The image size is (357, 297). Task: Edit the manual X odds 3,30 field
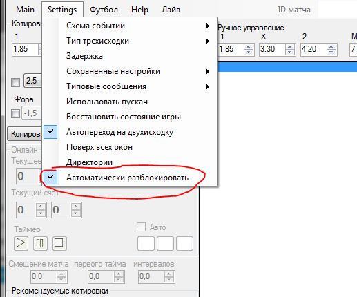(272, 49)
